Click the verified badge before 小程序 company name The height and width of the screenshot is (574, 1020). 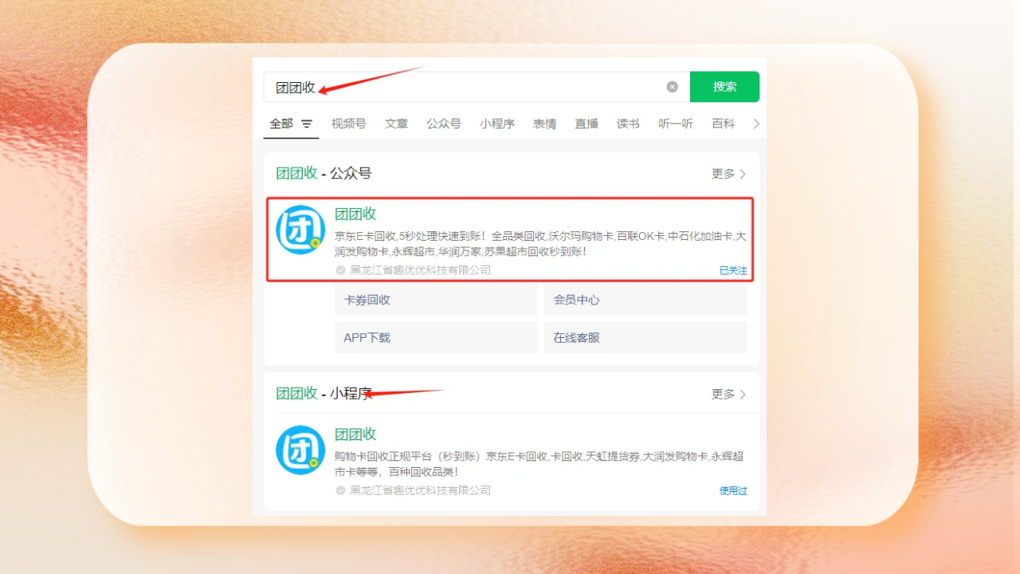coord(340,490)
